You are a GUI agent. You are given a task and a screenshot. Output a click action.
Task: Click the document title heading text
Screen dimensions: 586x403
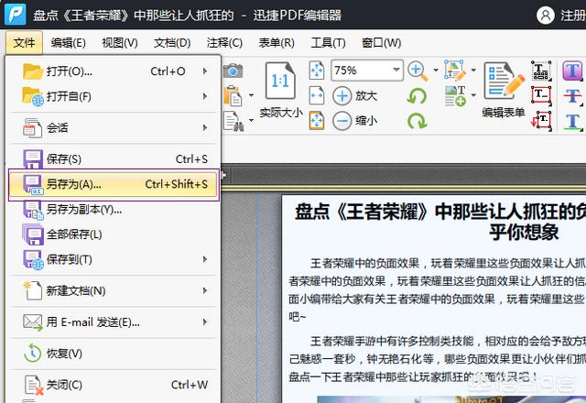440,222
